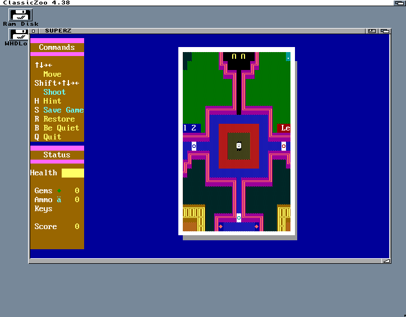Screen dimensions: 406x317
Task: Click the right yellow building in the map
Action: click(284, 218)
